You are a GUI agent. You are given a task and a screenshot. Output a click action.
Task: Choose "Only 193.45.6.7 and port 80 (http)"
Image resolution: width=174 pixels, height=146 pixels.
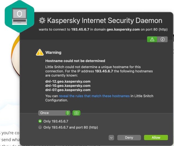pos(40,127)
